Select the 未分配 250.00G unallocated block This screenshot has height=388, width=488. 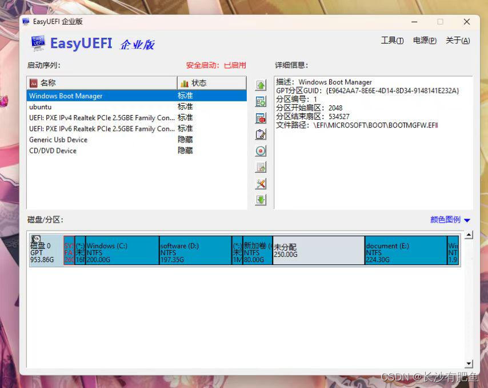pyautogui.click(x=319, y=250)
